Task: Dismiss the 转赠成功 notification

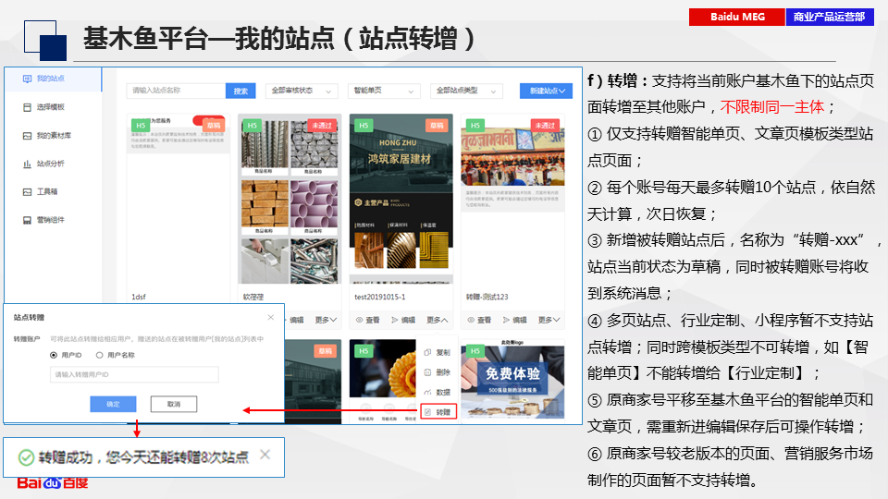Action: 265,455
